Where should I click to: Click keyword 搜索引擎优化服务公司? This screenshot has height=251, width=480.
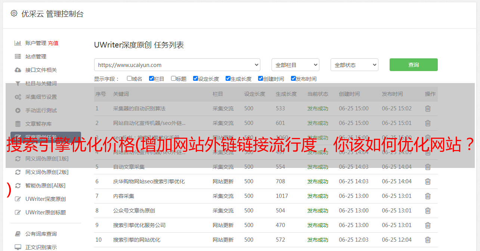tap(139, 225)
